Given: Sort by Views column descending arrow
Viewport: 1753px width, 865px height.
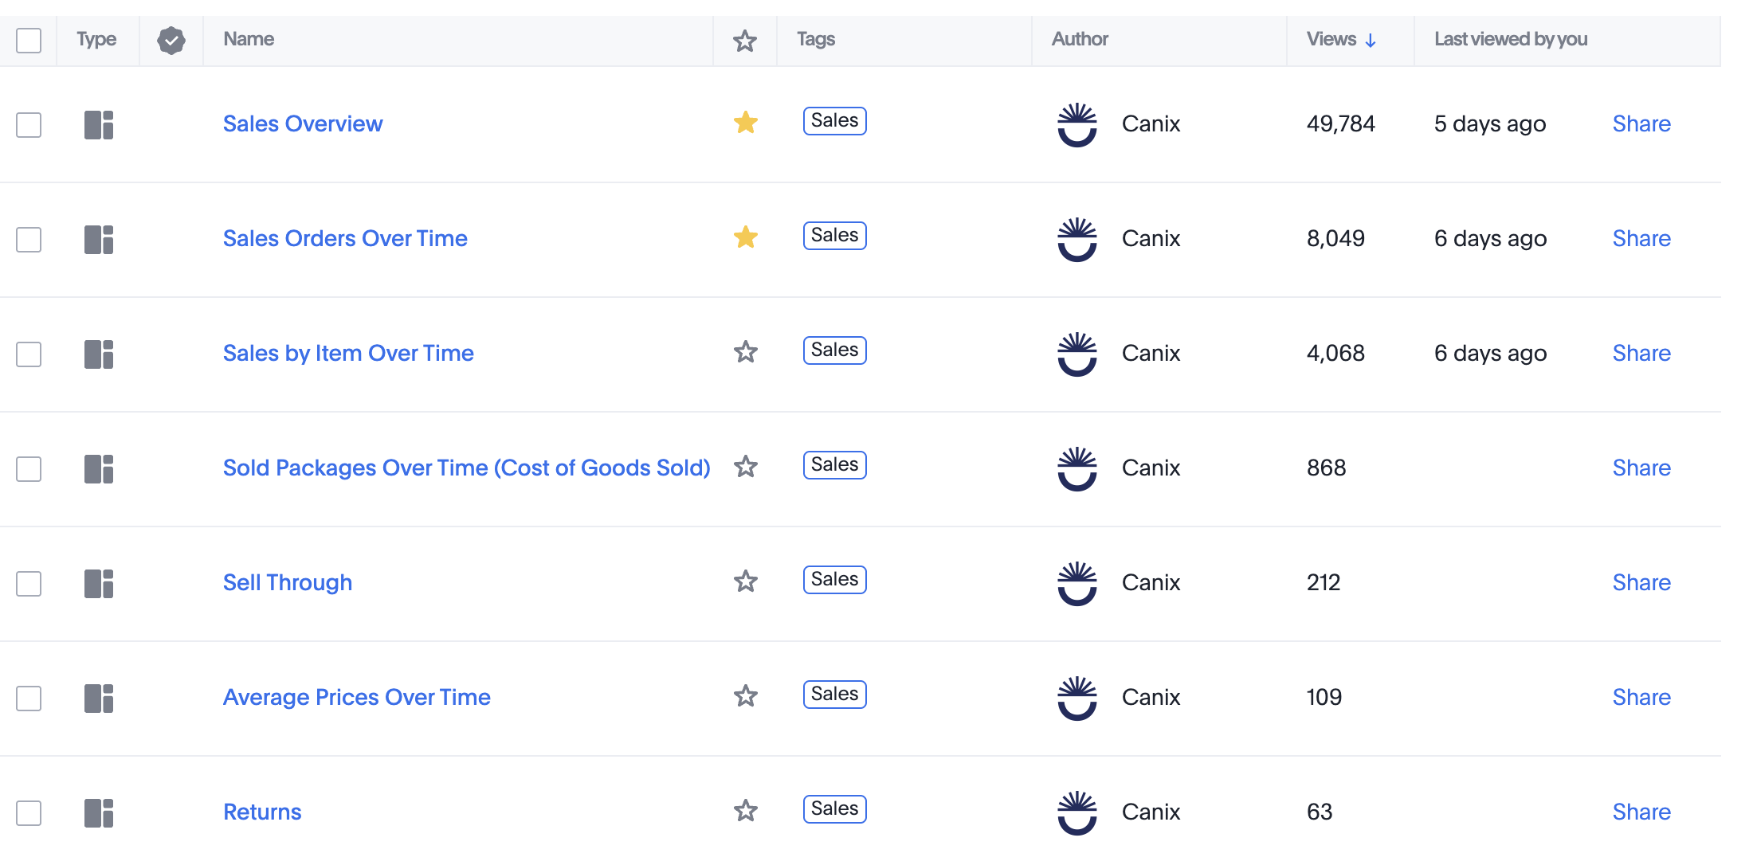Looking at the screenshot, I should [x=1371, y=40].
